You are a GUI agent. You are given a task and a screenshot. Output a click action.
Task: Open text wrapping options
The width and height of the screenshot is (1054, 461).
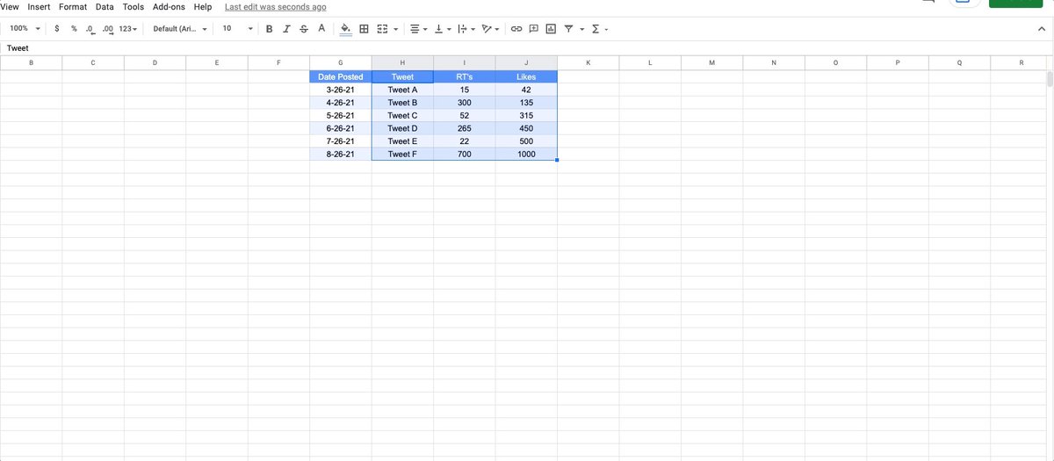point(466,29)
